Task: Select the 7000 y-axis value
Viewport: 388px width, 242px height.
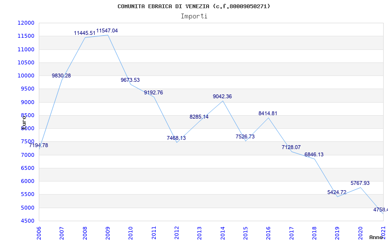Action: (27, 155)
